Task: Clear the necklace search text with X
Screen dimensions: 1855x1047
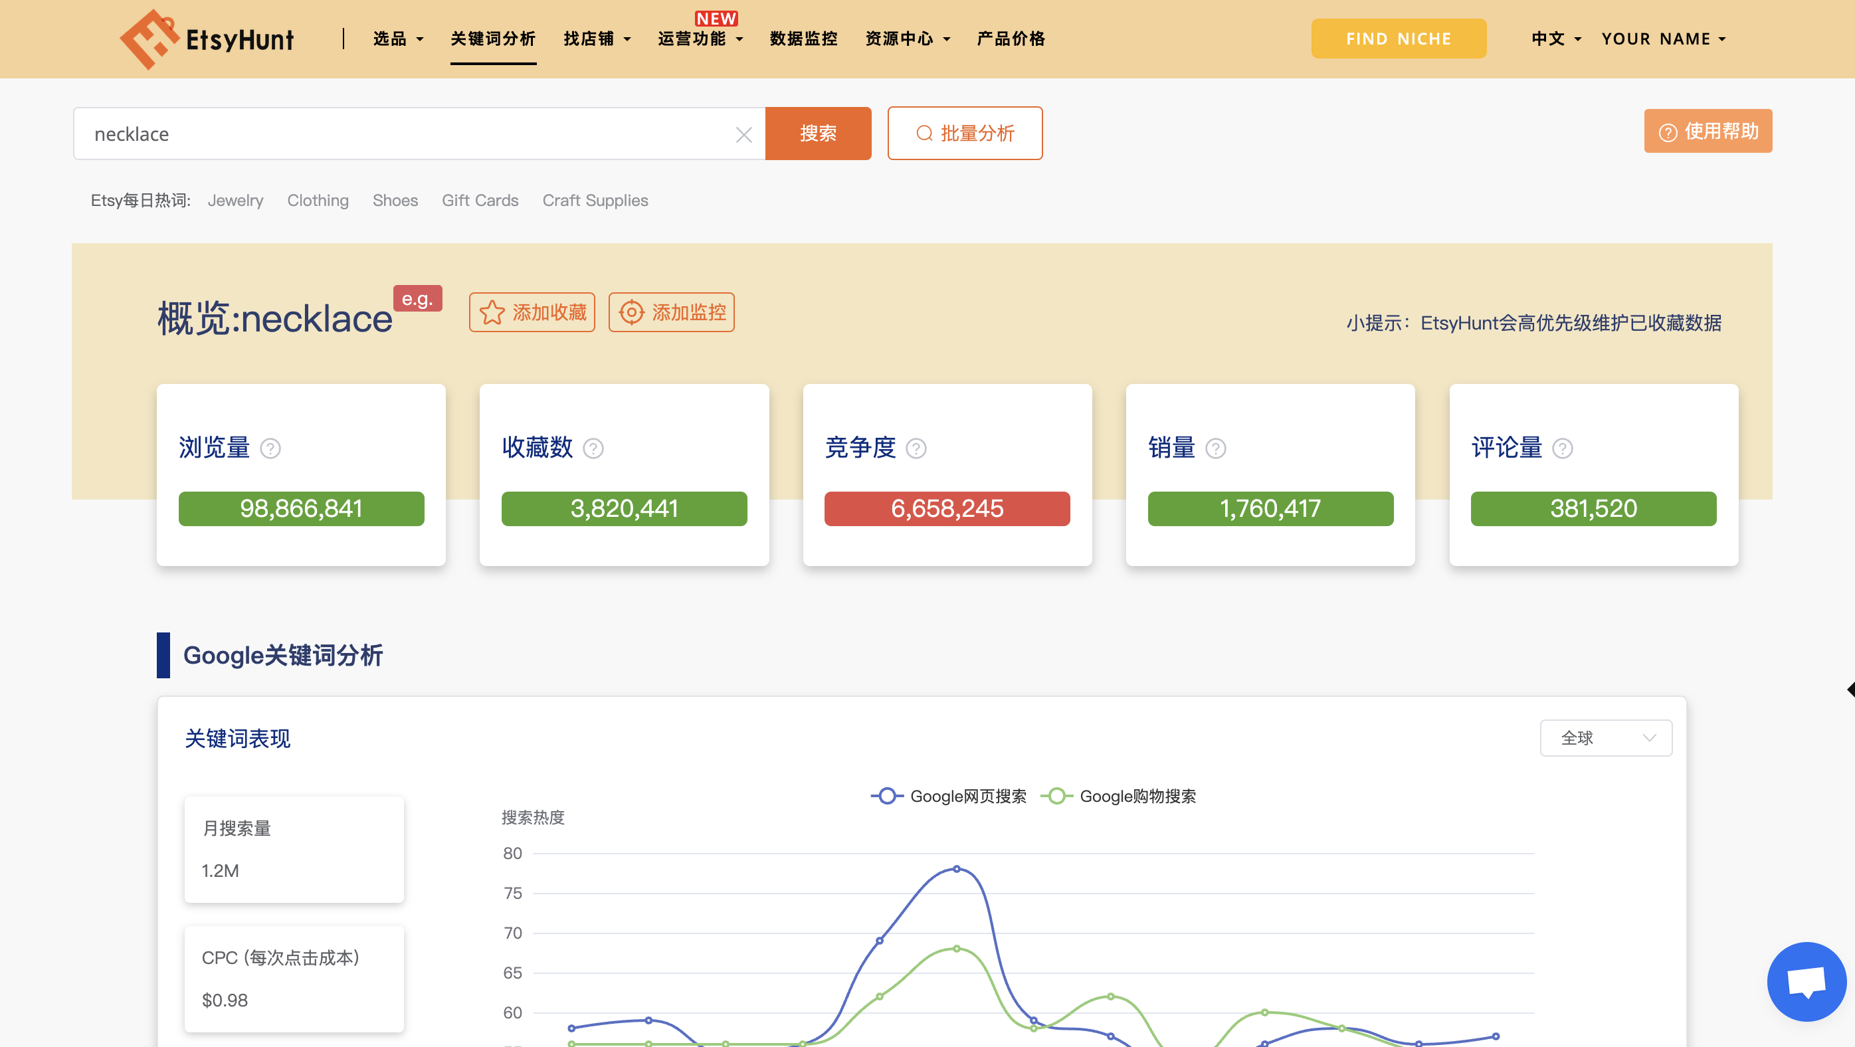Action: point(744,135)
